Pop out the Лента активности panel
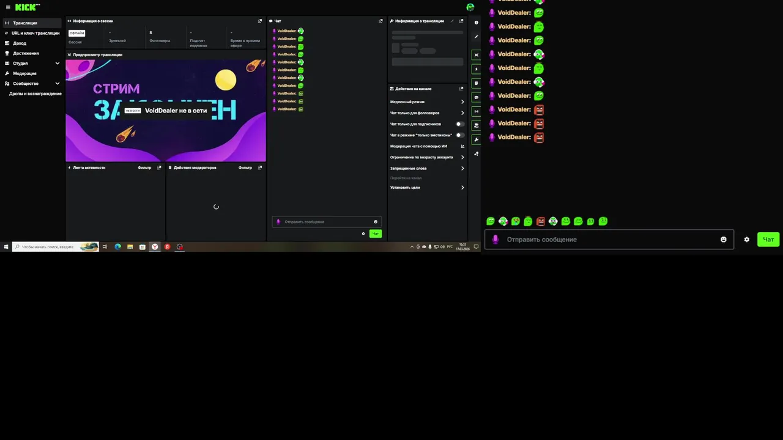The image size is (783, 440). [159, 167]
